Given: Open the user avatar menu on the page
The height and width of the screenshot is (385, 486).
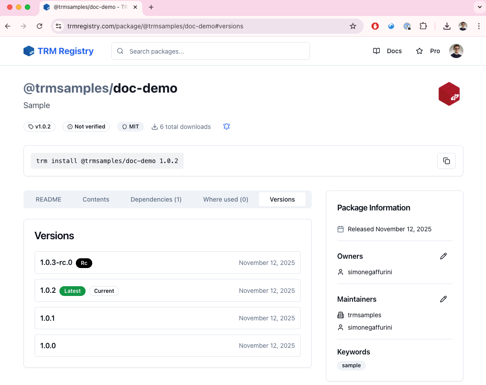Looking at the screenshot, I should point(456,51).
